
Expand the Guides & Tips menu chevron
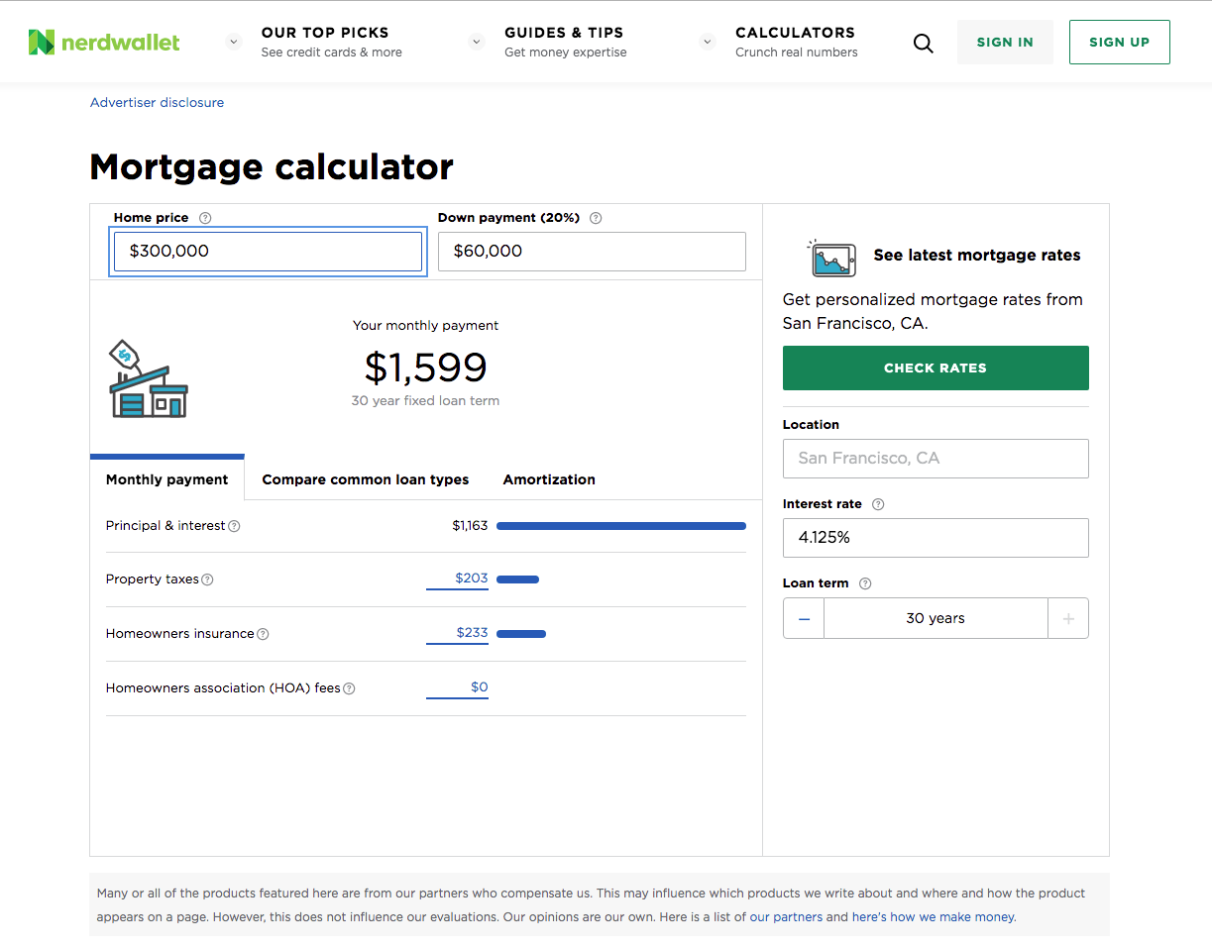point(477,42)
